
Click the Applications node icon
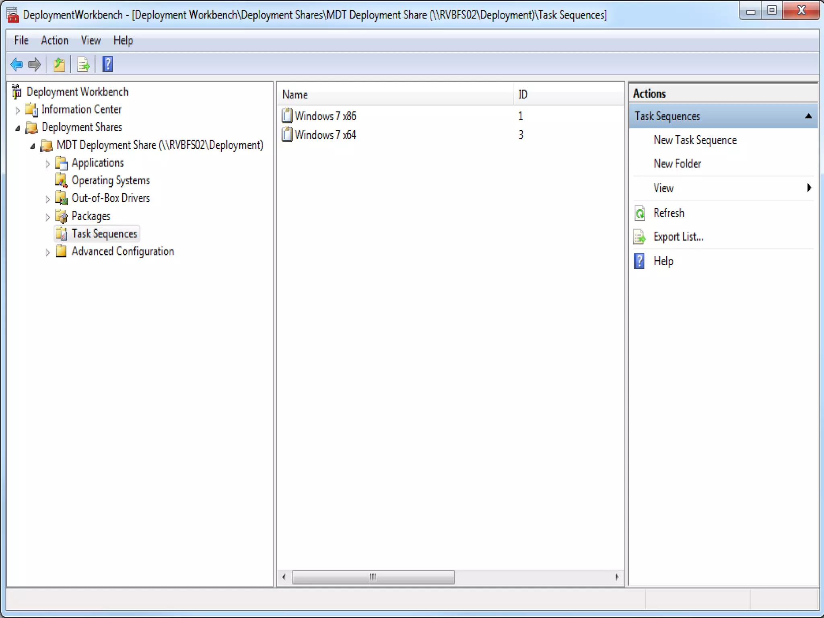pyautogui.click(x=61, y=163)
